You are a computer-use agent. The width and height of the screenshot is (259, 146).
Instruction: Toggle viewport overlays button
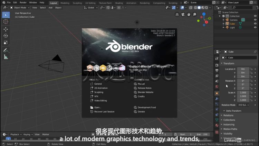[182, 8]
